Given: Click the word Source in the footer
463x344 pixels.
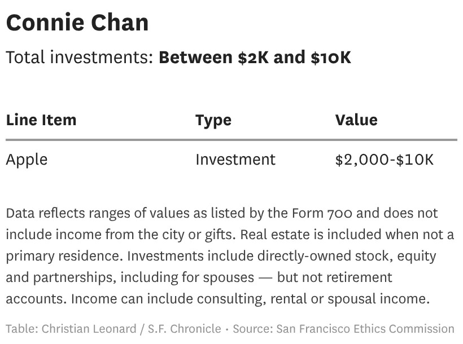Looking at the screenshot, I should coord(247,328).
